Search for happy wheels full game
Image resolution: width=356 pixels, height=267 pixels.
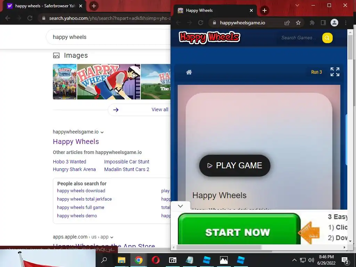coord(81,207)
